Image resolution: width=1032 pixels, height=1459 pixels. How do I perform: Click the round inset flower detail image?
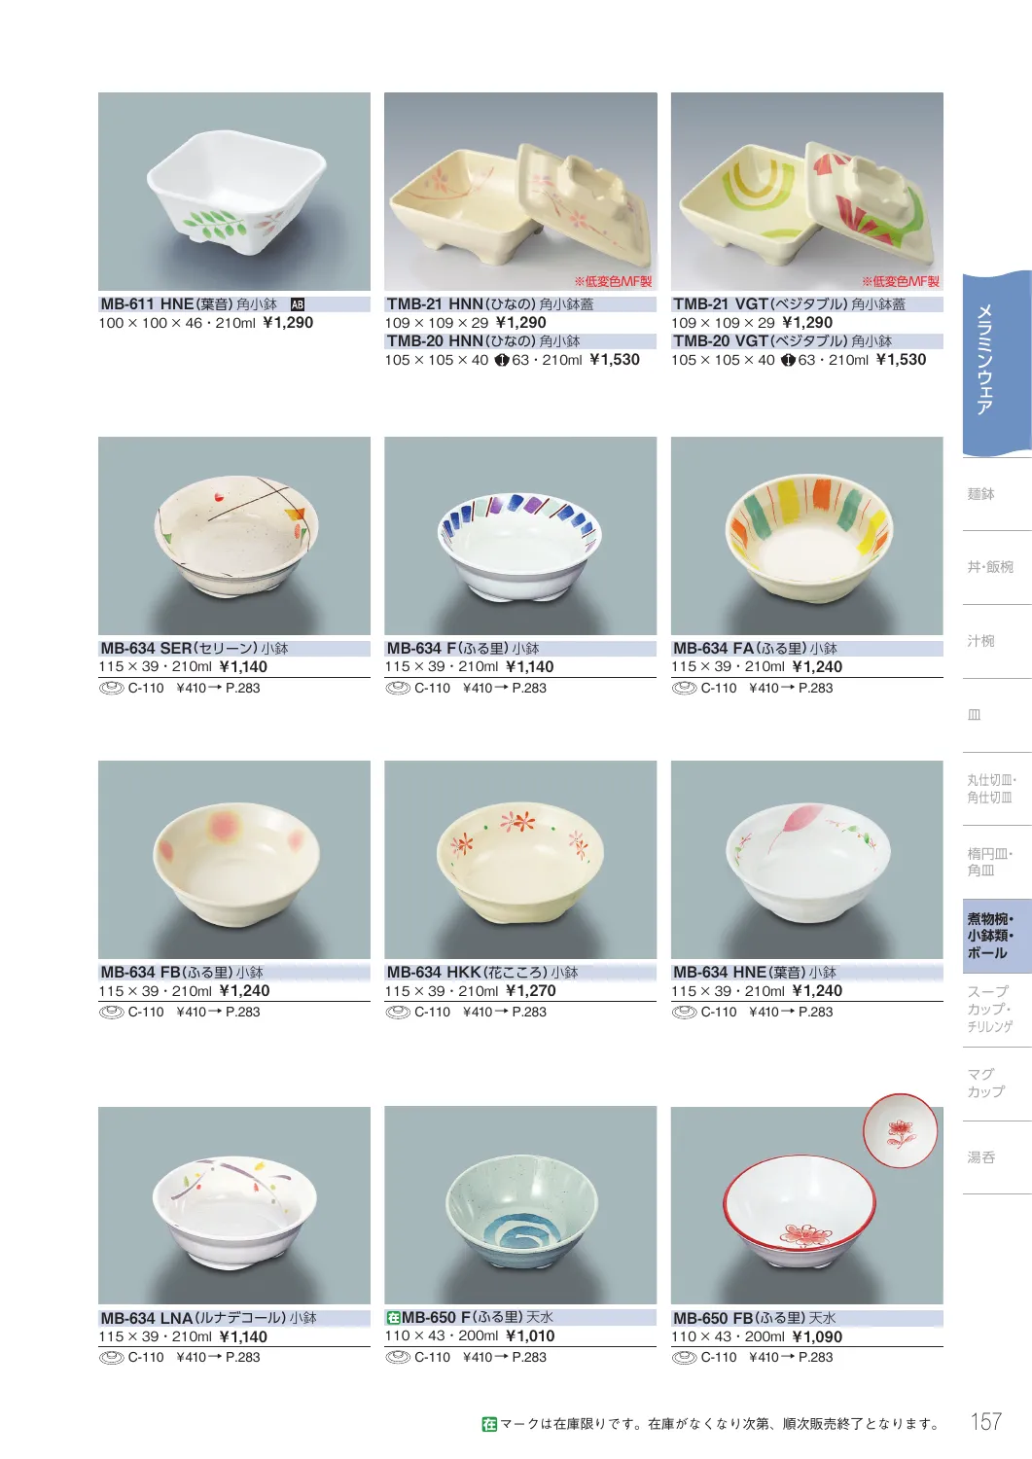point(901,1131)
